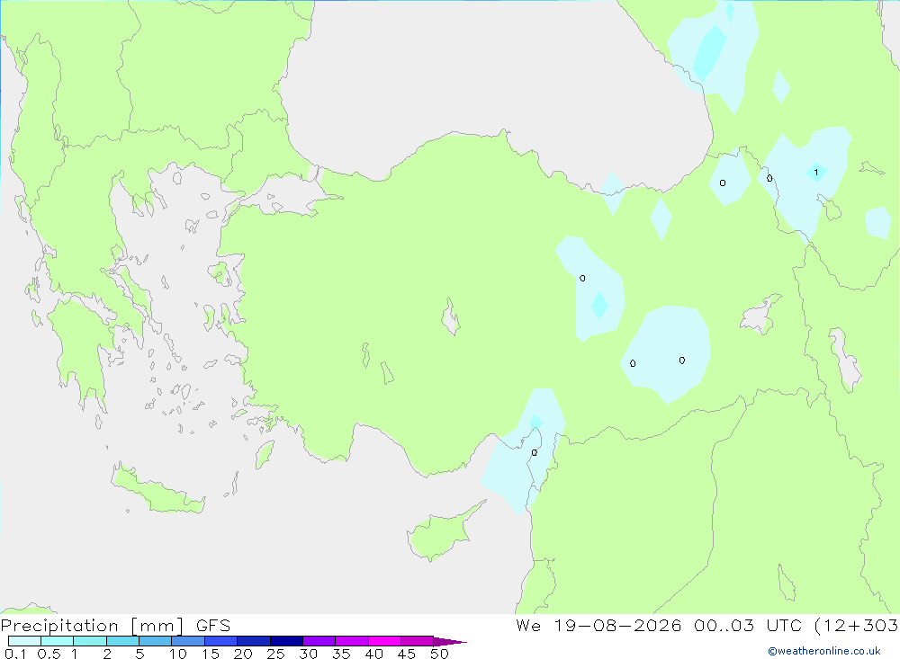900x659 pixels.
Task: Select the 40–45 mm magenta legend swatch
Action: [x=384, y=641]
